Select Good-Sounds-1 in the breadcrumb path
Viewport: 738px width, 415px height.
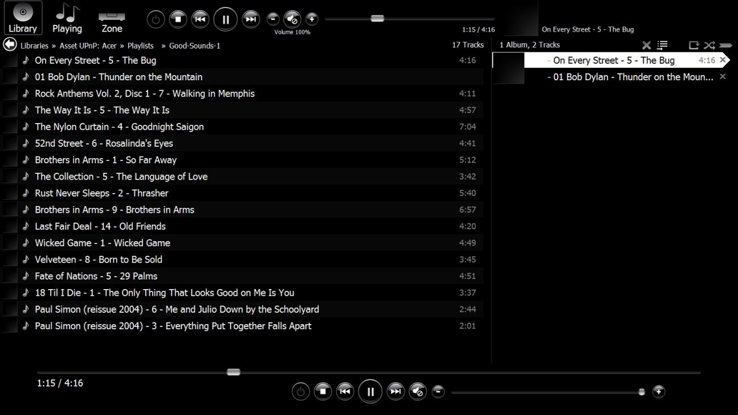(x=195, y=46)
